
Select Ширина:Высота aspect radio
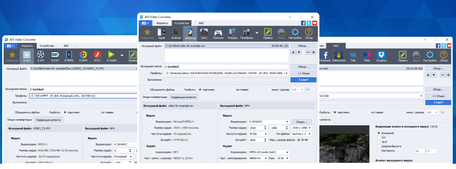pyautogui.click(x=379, y=146)
